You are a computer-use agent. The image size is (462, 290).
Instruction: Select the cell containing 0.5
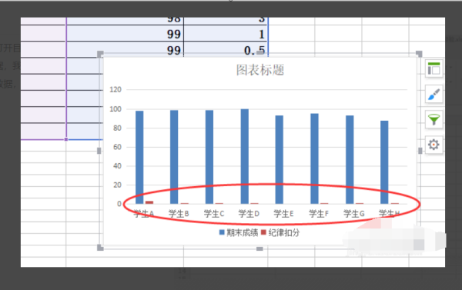point(226,49)
